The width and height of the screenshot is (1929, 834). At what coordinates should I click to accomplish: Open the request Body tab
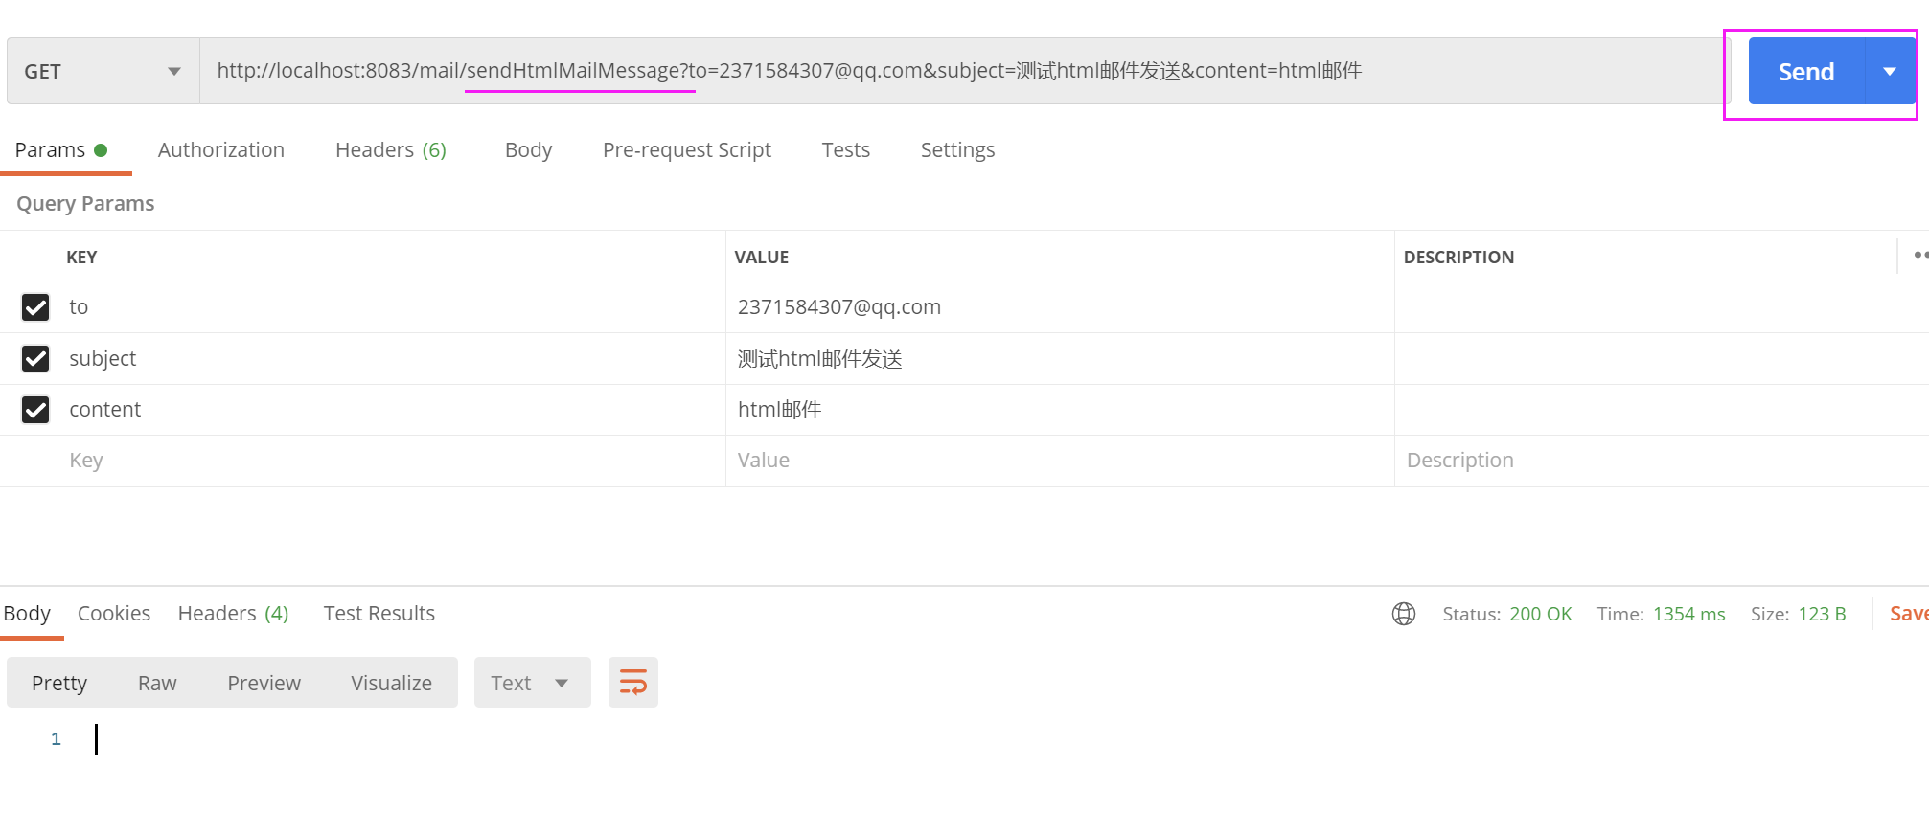click(528, 150)
